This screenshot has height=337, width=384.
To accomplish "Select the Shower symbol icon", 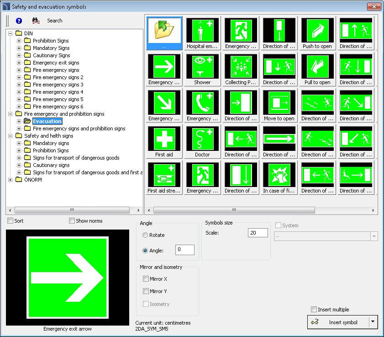I will 202,66.
